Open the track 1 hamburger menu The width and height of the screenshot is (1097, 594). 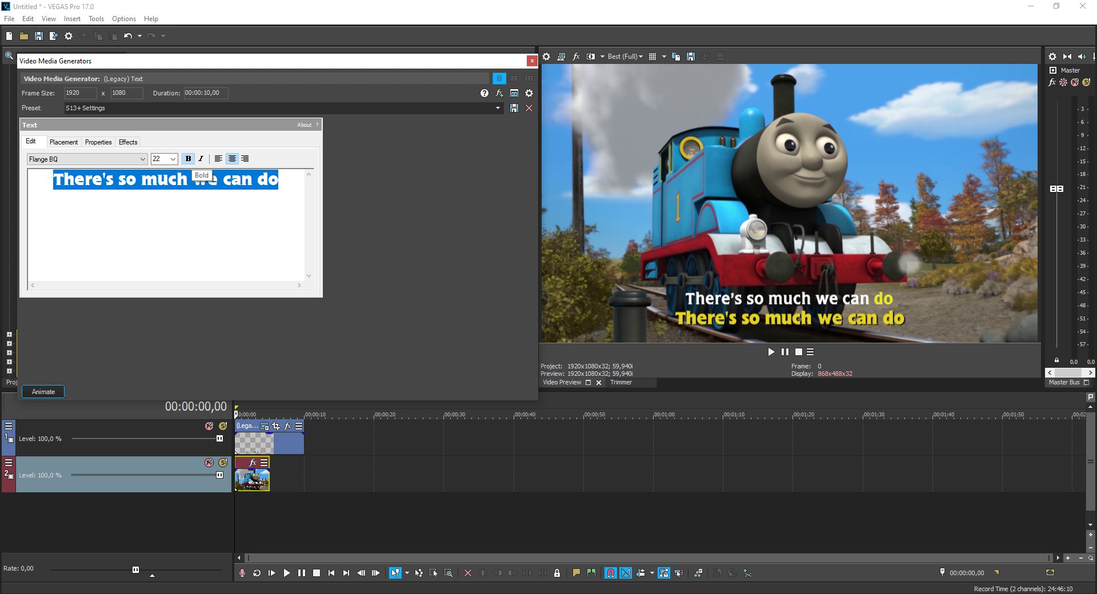pos(9,426)
